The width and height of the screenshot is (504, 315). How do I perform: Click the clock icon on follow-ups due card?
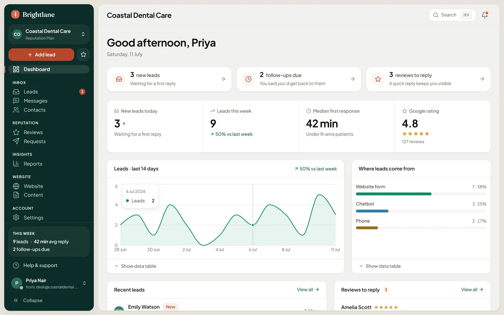click(248, 79)
